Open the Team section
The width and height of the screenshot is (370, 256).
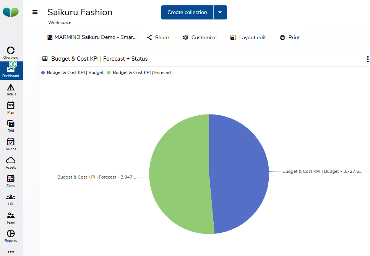(11, 218)
